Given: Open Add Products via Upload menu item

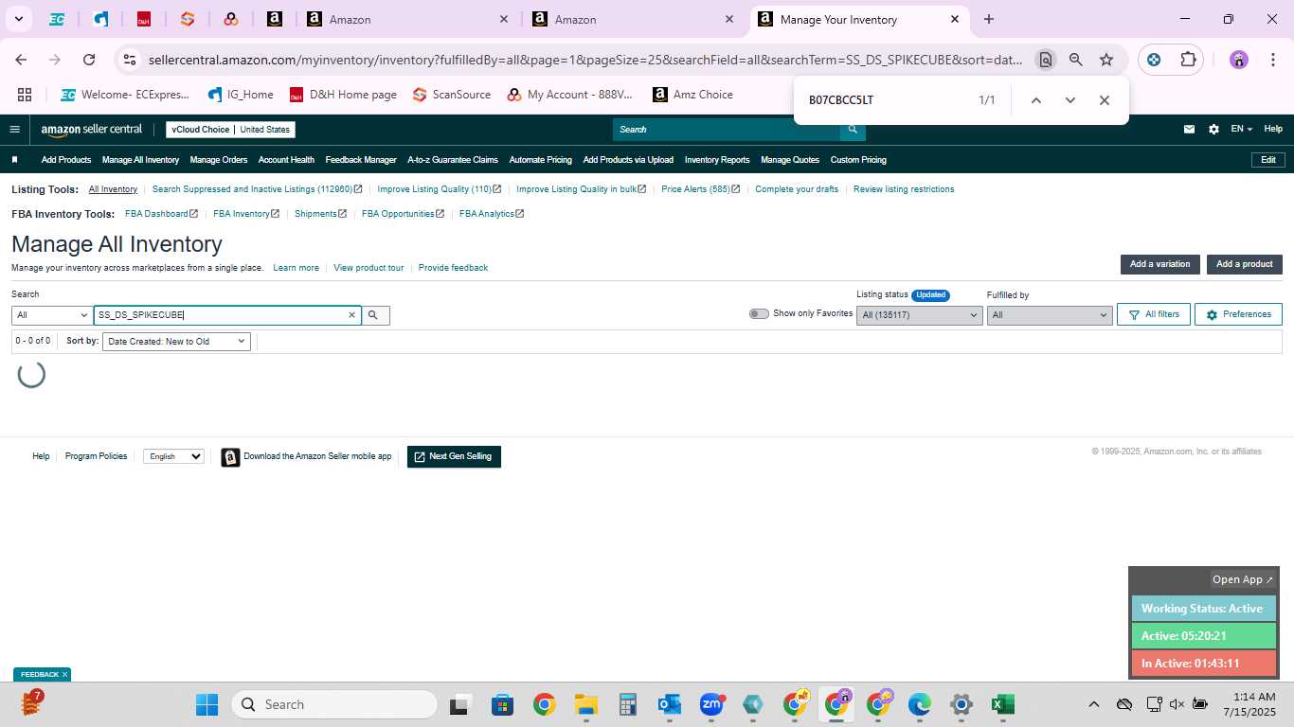Looking at the screenshot, I should [x=628, y=160].
